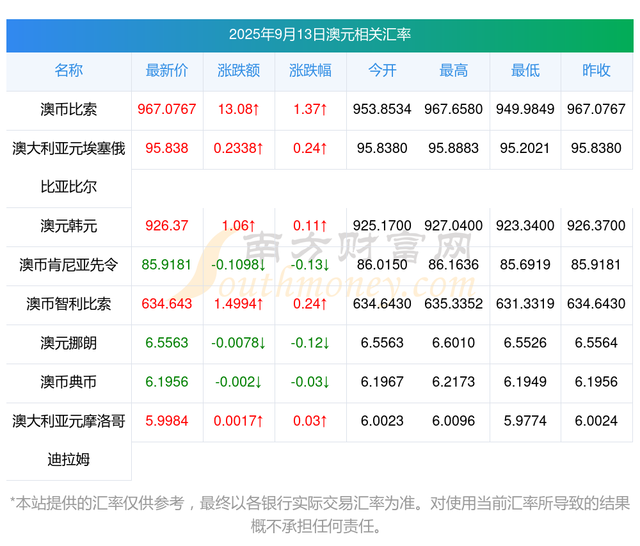This screenshot has width=640, height=546.
Task: Click change amount 13.08↑
Action: [239, 109]
